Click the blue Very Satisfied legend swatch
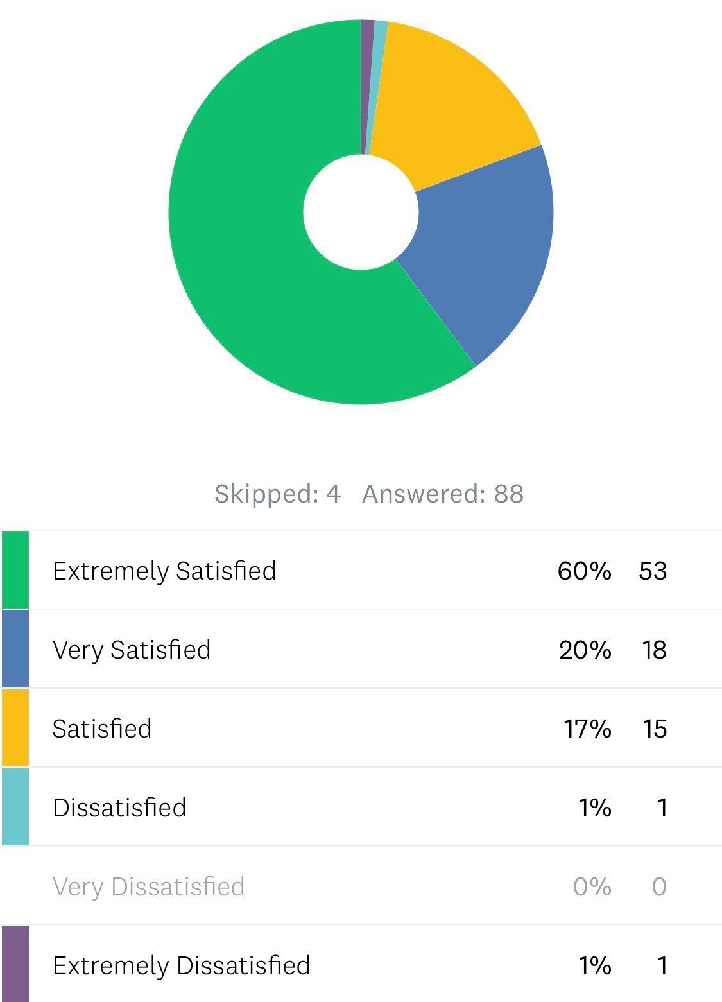 tap(15, 649)
